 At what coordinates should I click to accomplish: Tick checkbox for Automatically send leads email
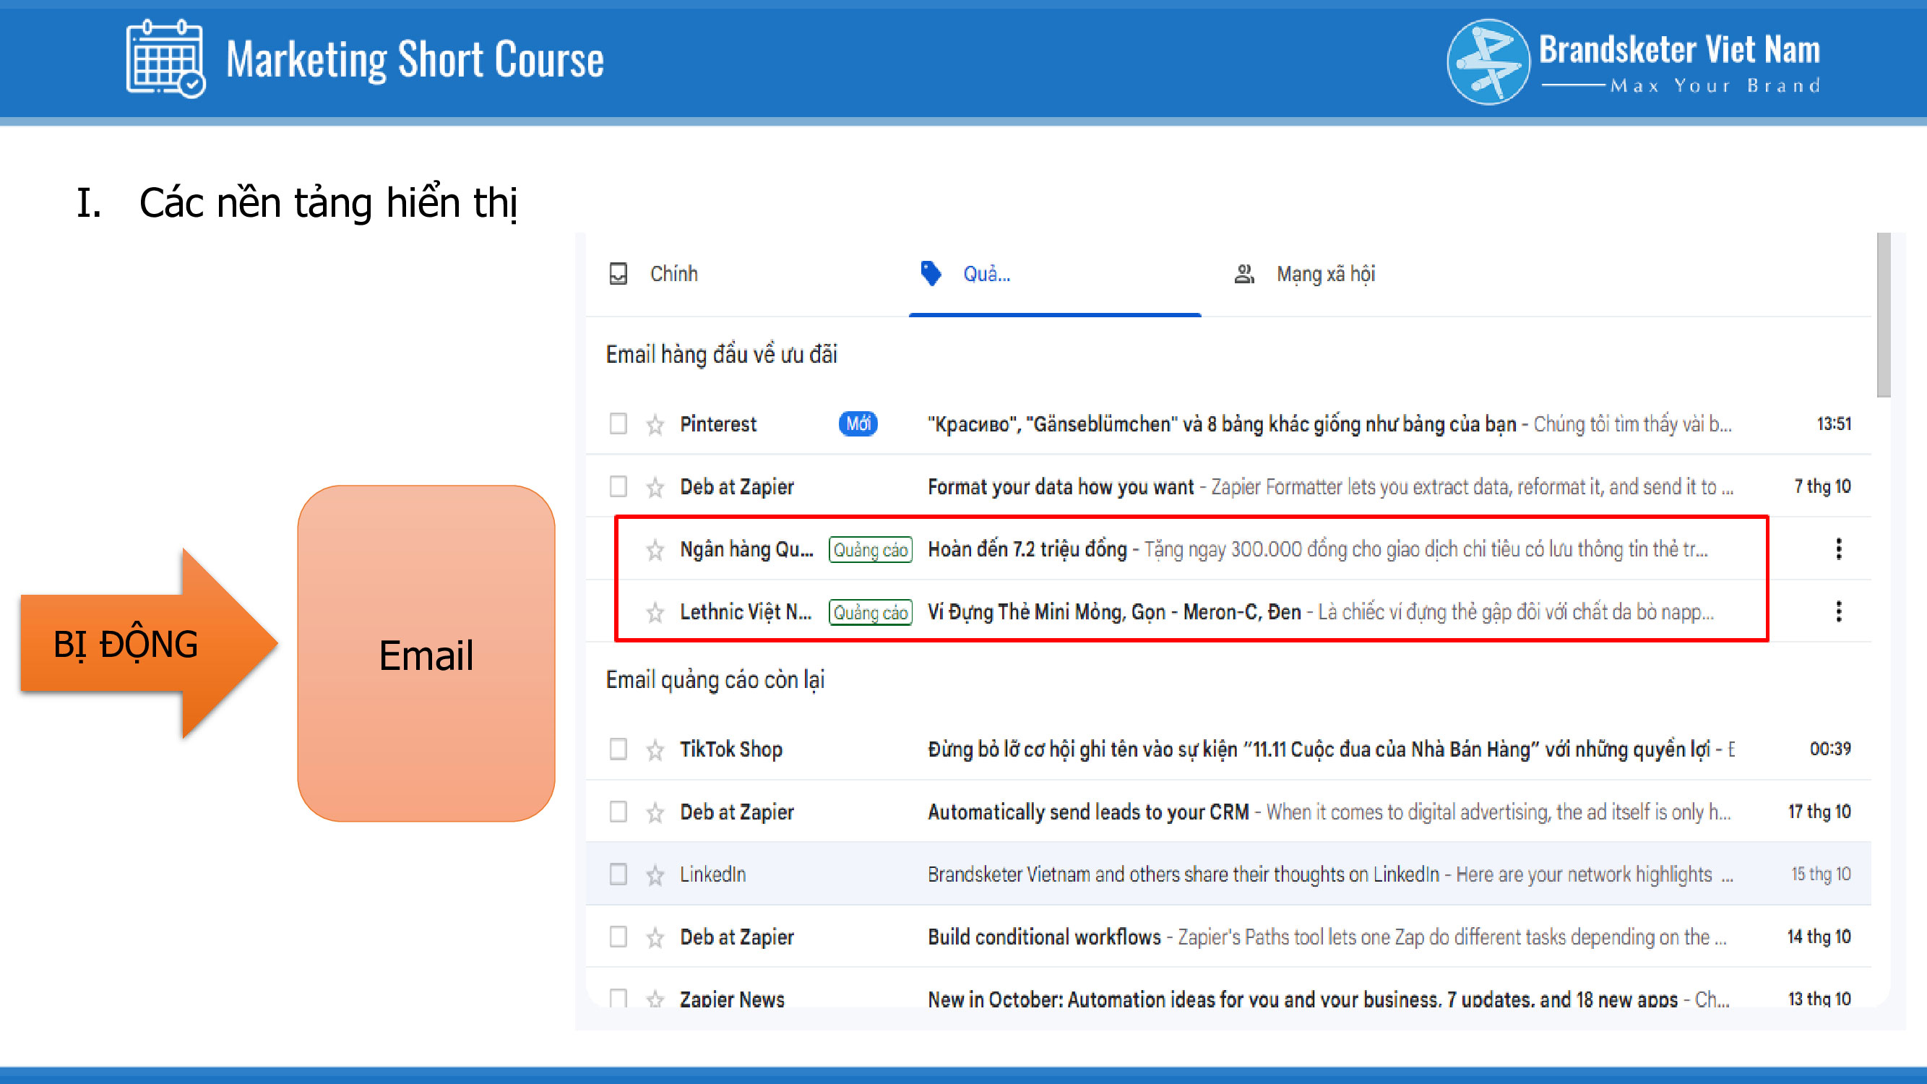[x=618, y=812]
